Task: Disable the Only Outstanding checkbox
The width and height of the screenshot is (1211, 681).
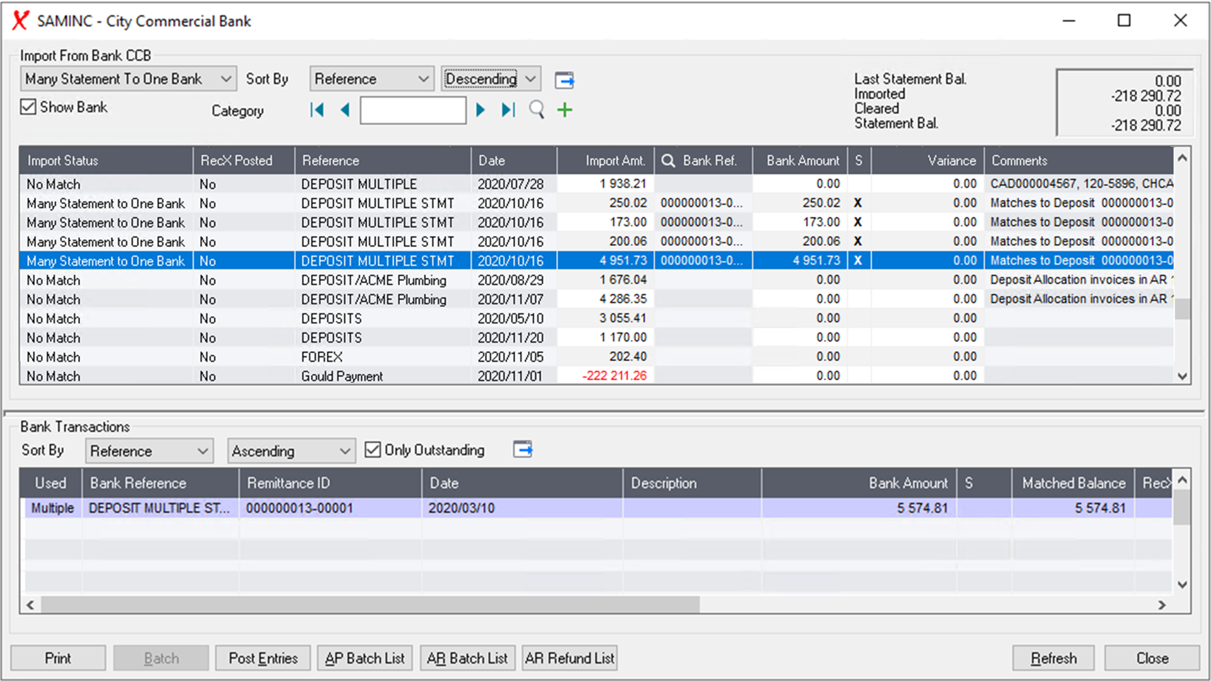Action: pyautogui.click(x=373, y=450)
